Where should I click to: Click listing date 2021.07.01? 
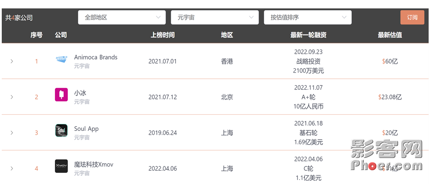click(163, 61)
